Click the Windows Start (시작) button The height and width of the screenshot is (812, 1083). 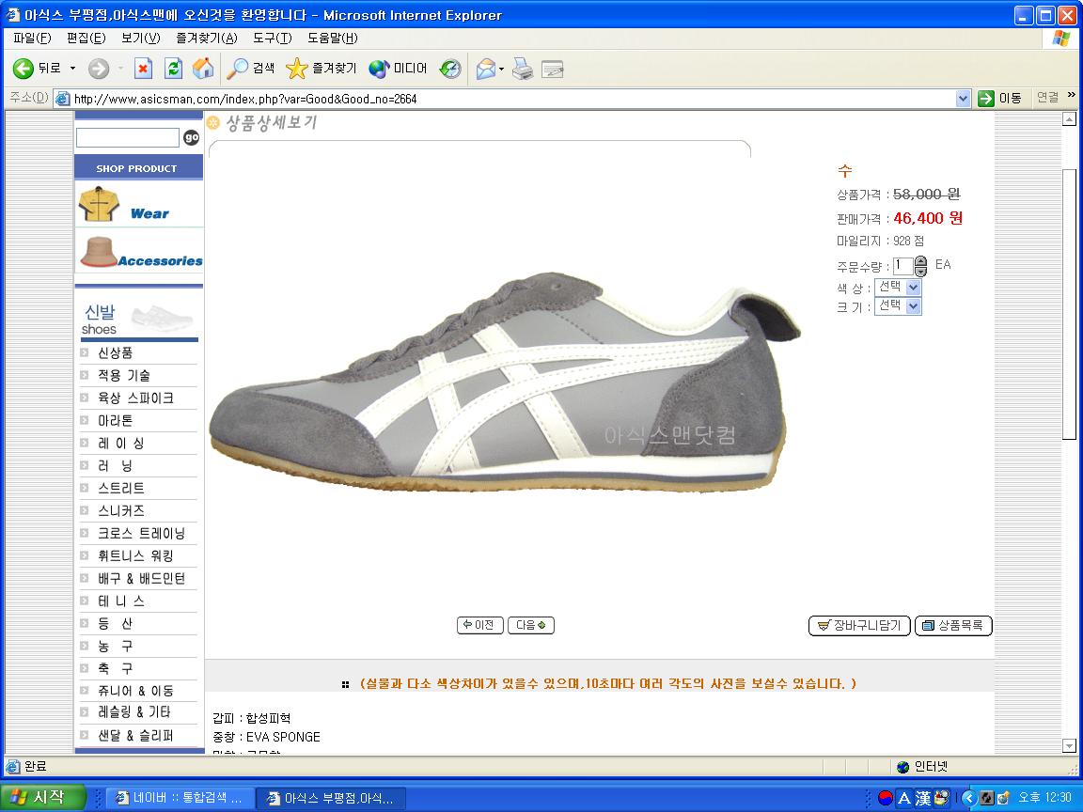pyautogui.click(x=42, y=798)
